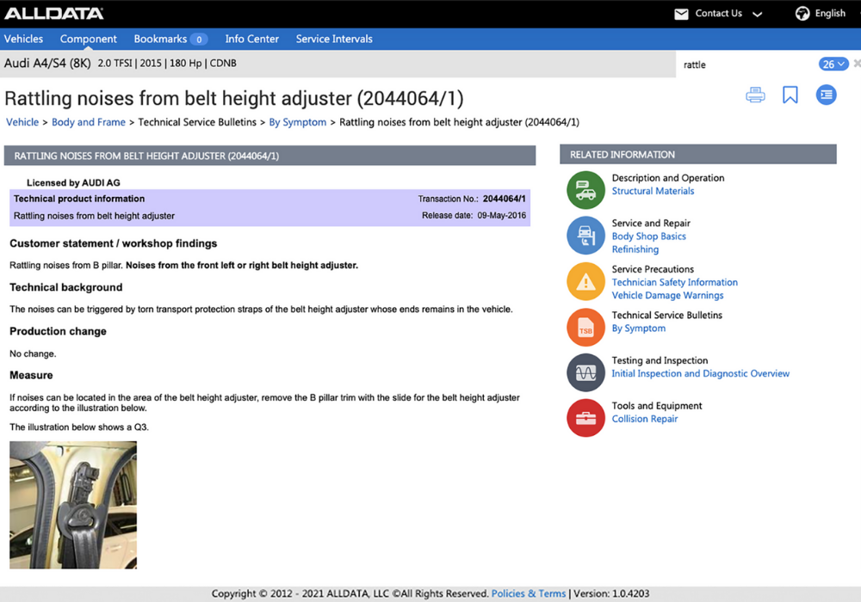The height and width of the screenshot is (602, 861).
Task: Open Structural Materials link
Action: tap(653, 191)
